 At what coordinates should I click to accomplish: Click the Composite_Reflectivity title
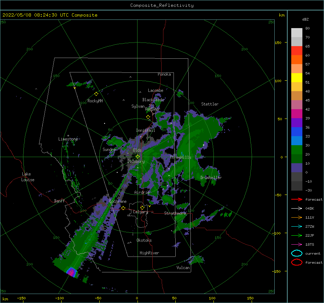(x=162, y=5)
